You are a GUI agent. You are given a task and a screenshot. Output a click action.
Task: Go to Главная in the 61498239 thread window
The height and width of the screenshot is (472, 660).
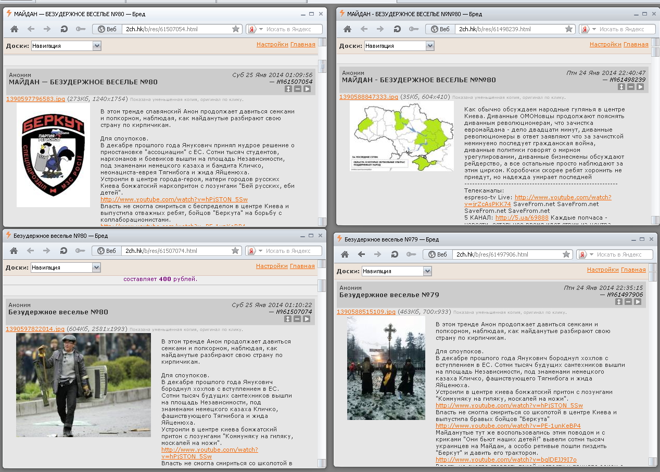[x=636, y=44]
